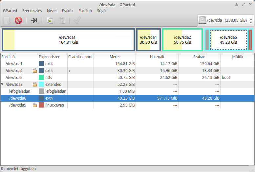This screenshot has height=172, width=255.
Task: Open the /dev/sda device dropdown
Action: (225, 20)
